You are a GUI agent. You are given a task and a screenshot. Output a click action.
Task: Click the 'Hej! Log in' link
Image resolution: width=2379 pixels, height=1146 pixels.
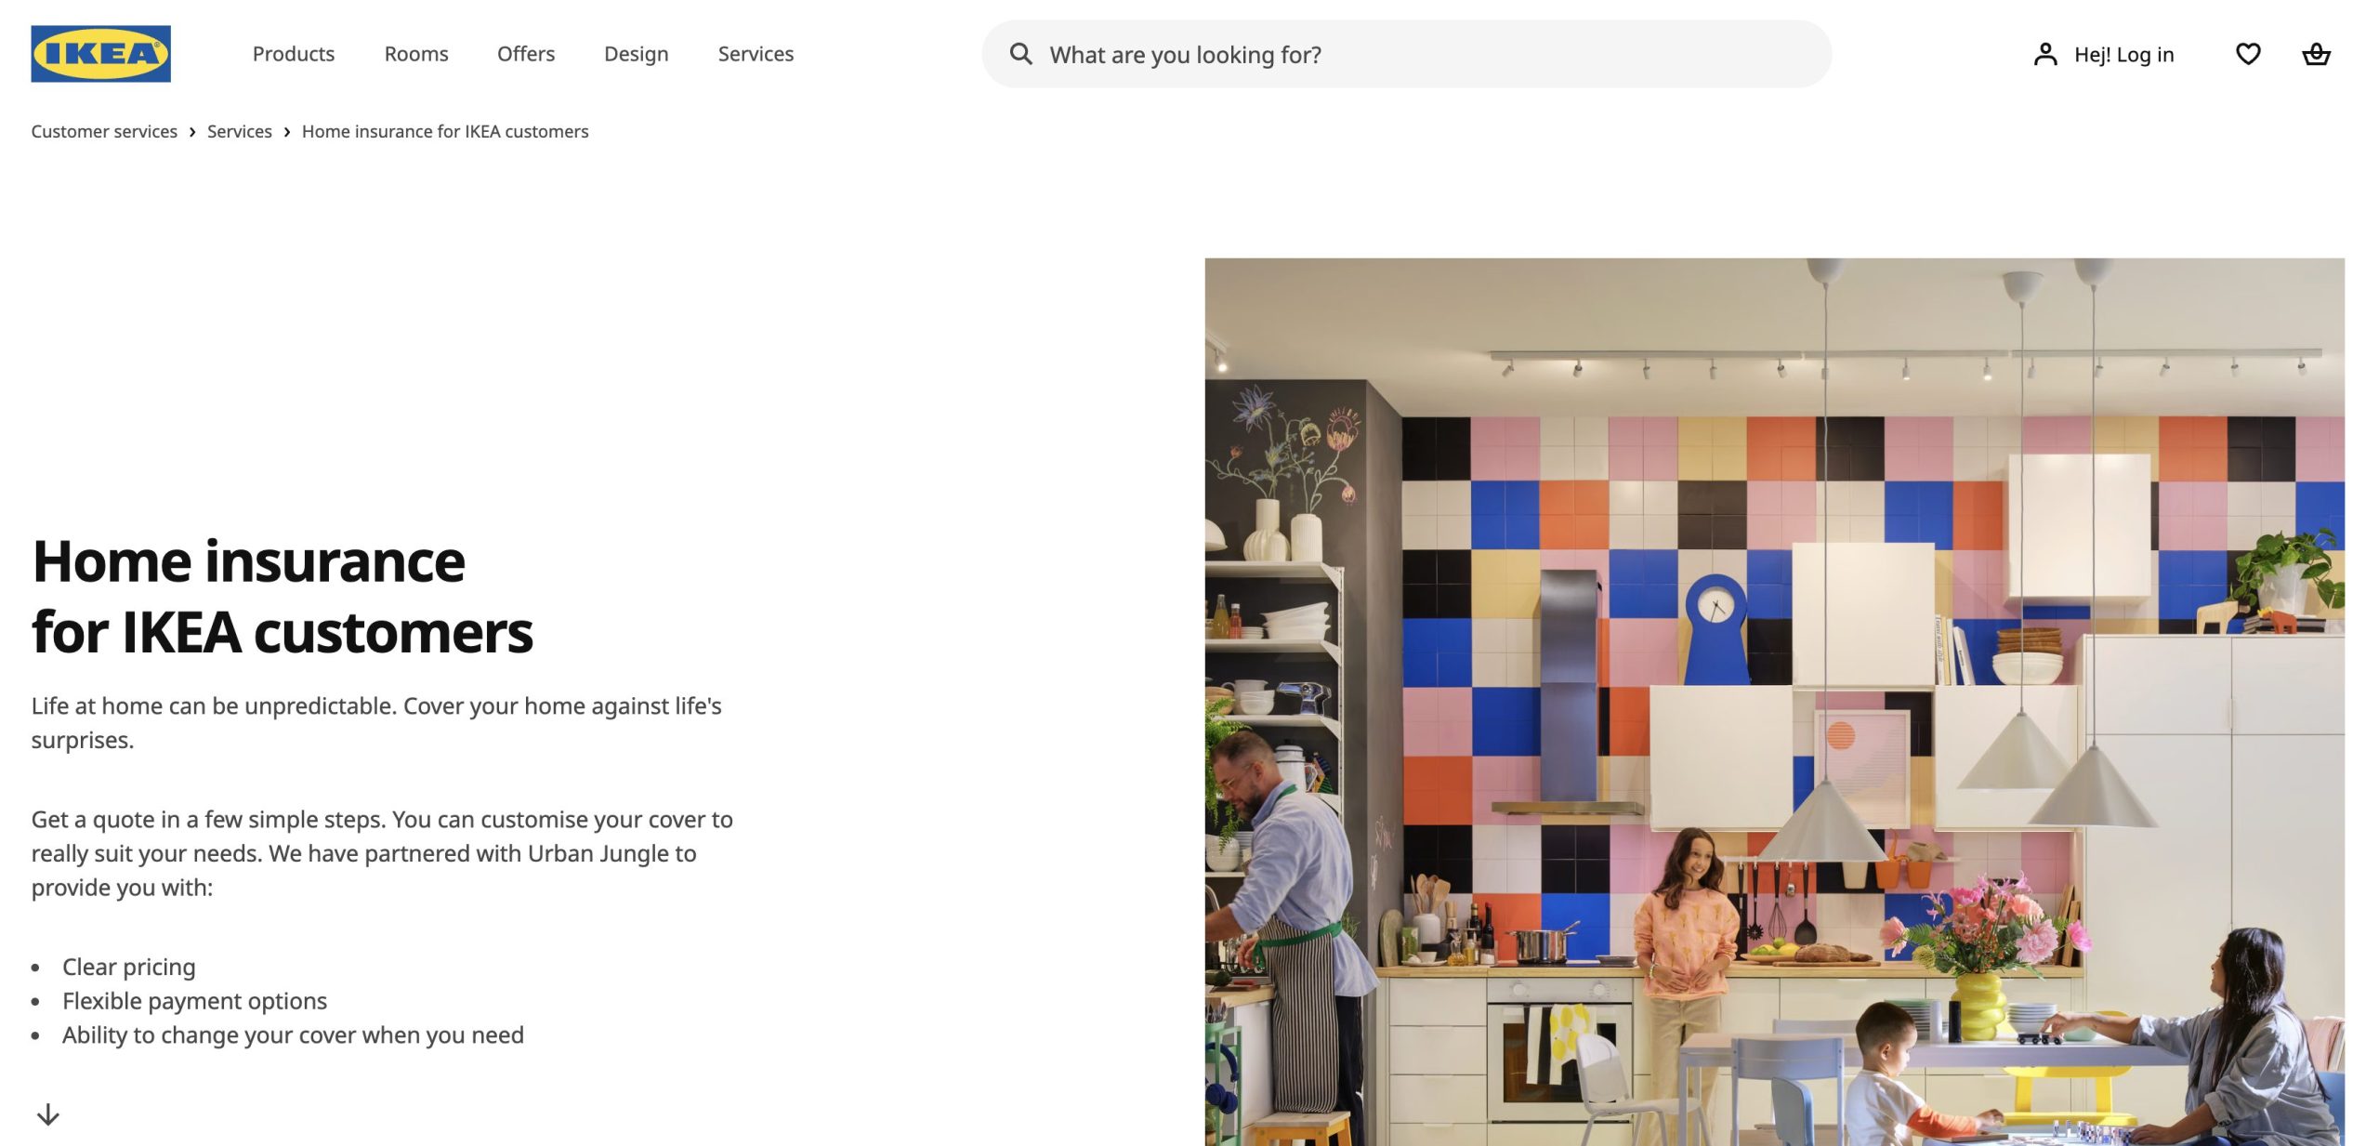click(x=2123, y=55)
